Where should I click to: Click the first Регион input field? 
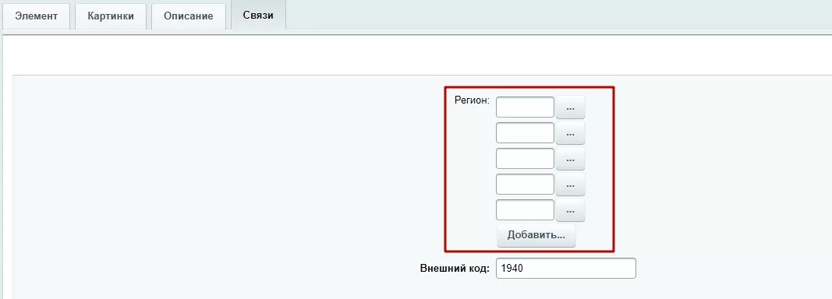(526, 107)
